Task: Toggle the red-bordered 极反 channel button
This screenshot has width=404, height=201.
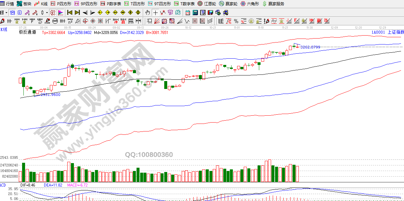Action: (53, 13)
